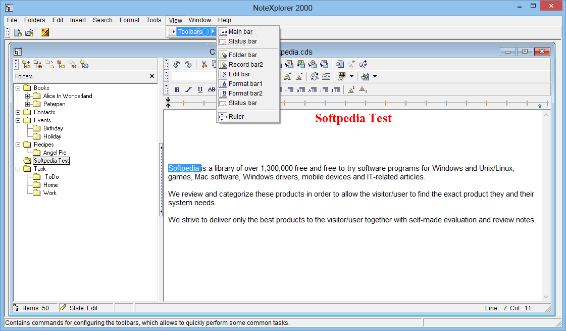Open the Insert menu
The image size is (566, 331).
coord(78,20)
